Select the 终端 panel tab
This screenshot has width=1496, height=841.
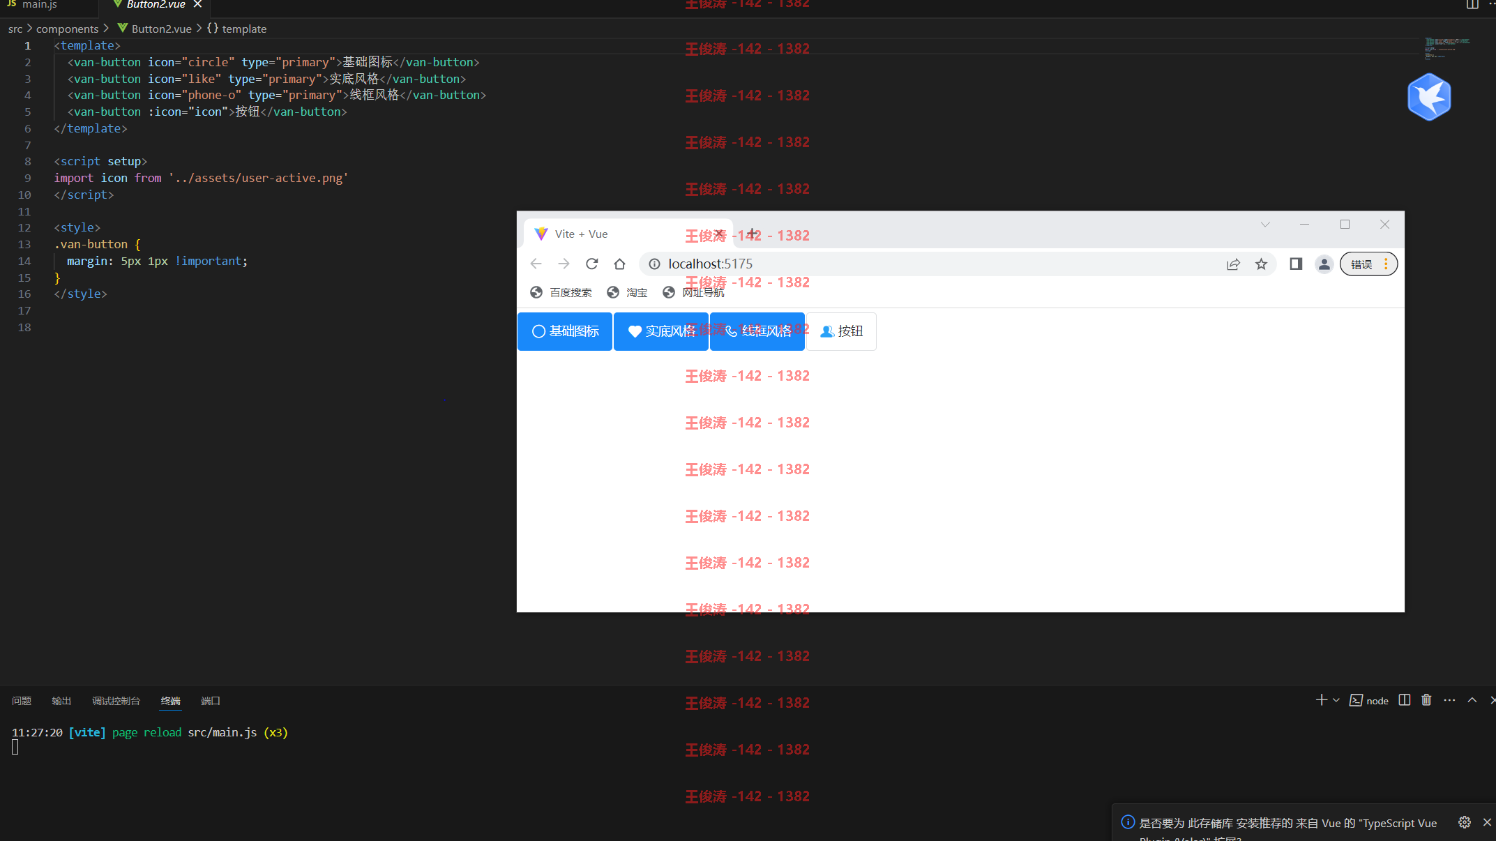click(x=170, y=701)
